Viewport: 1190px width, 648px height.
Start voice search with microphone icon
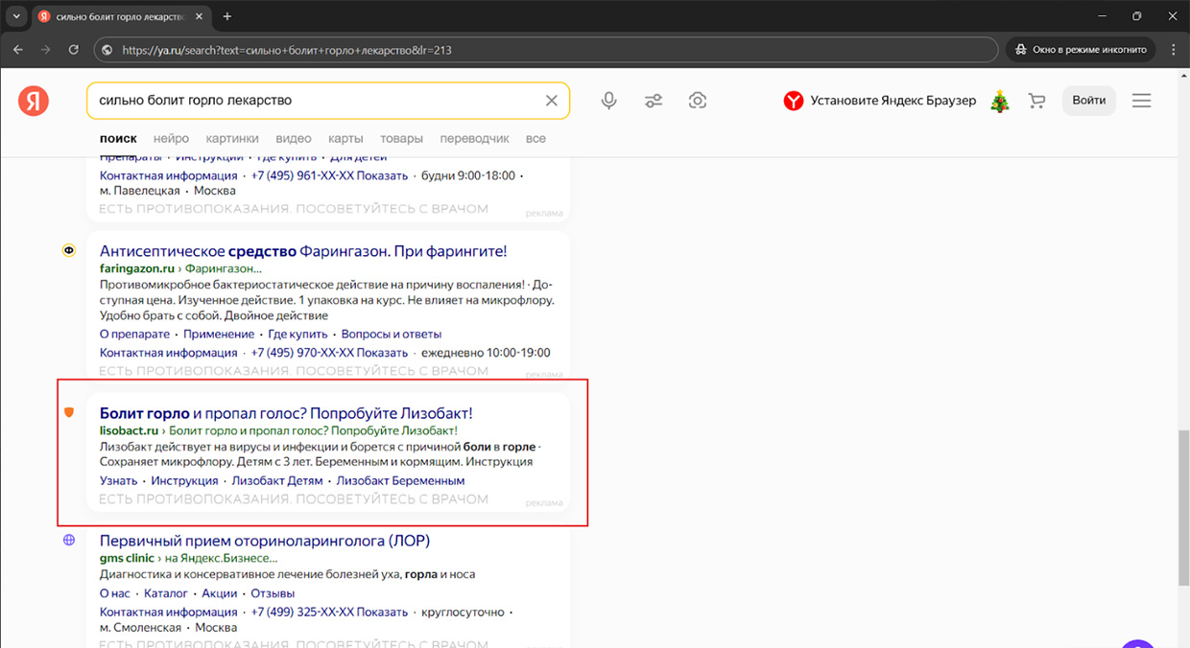point(608,101)
